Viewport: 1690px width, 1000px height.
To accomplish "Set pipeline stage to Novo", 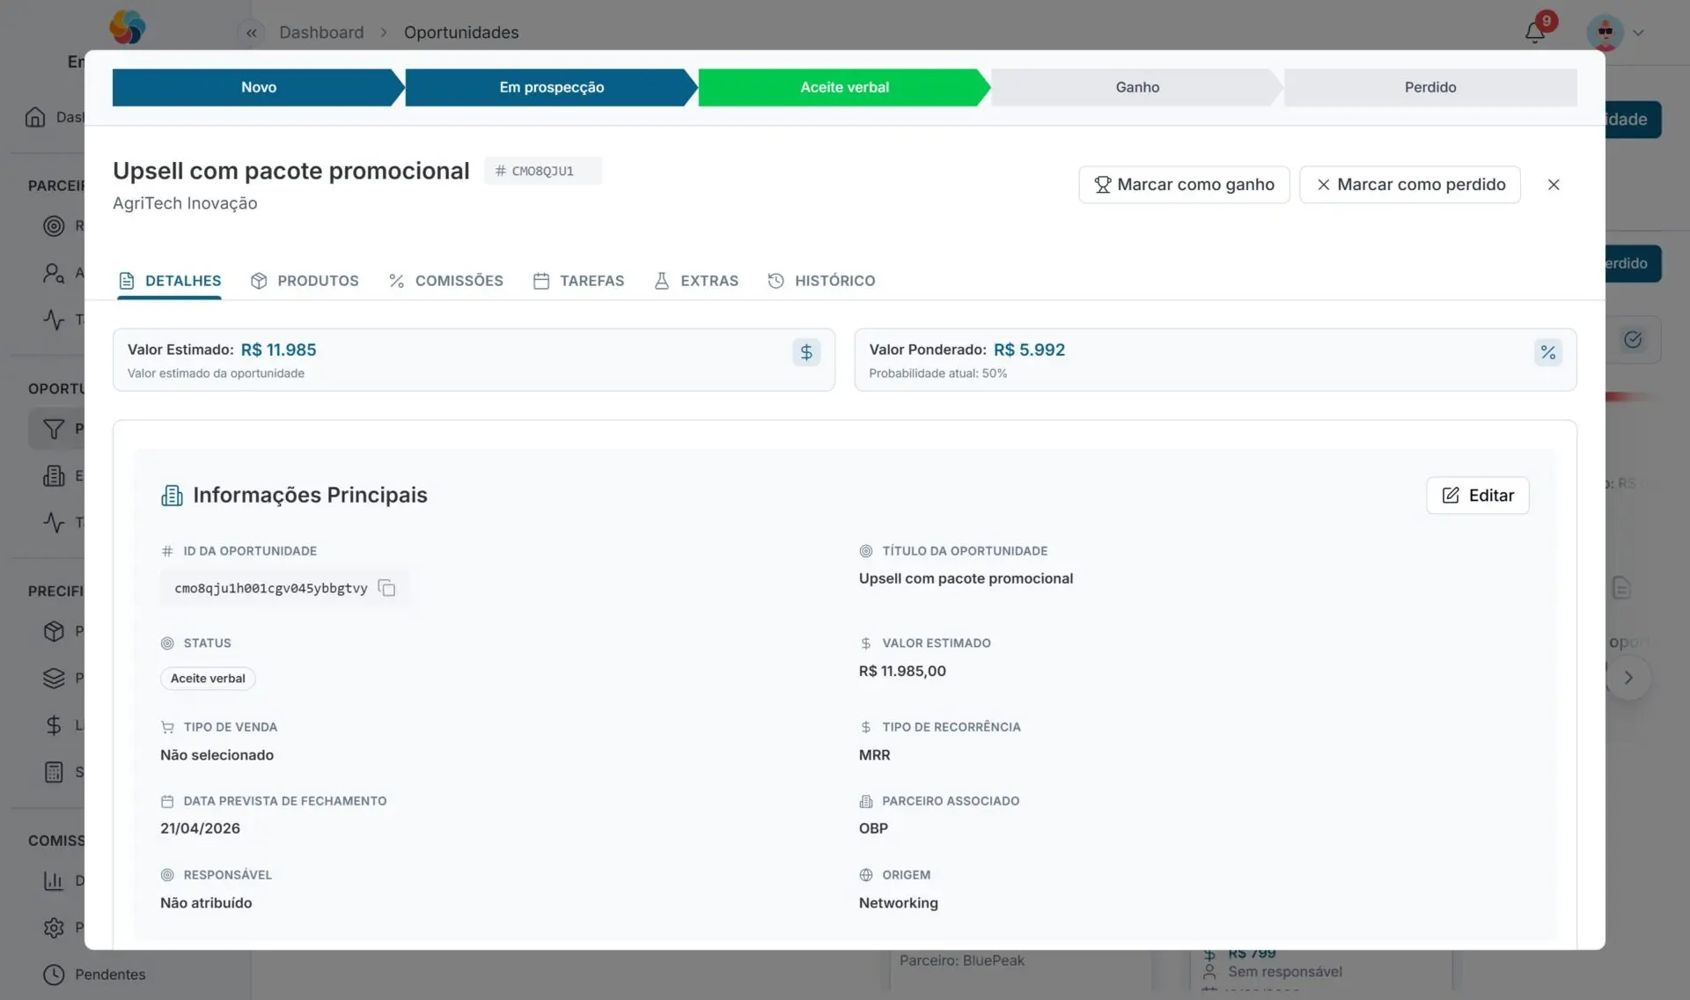I will click(x=259, y=87).
